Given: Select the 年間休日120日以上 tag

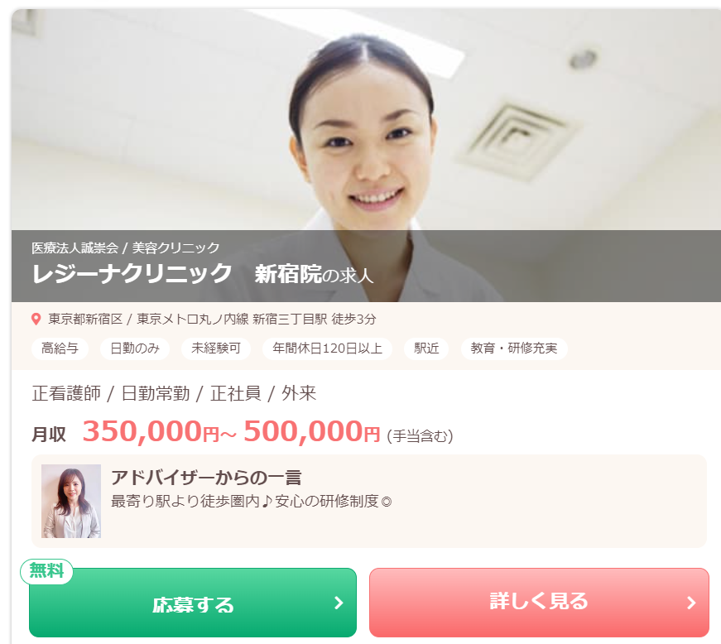Looking at the screenshot, I should click(x=327, y=348).
